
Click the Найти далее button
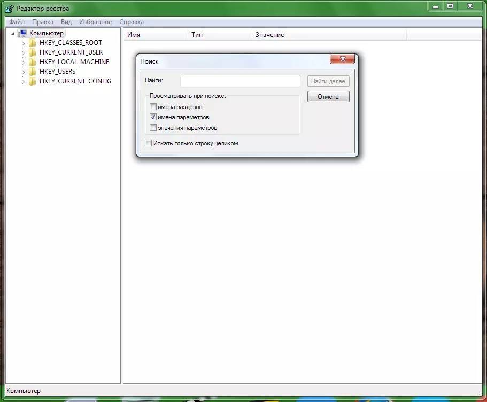click(328, 81)
